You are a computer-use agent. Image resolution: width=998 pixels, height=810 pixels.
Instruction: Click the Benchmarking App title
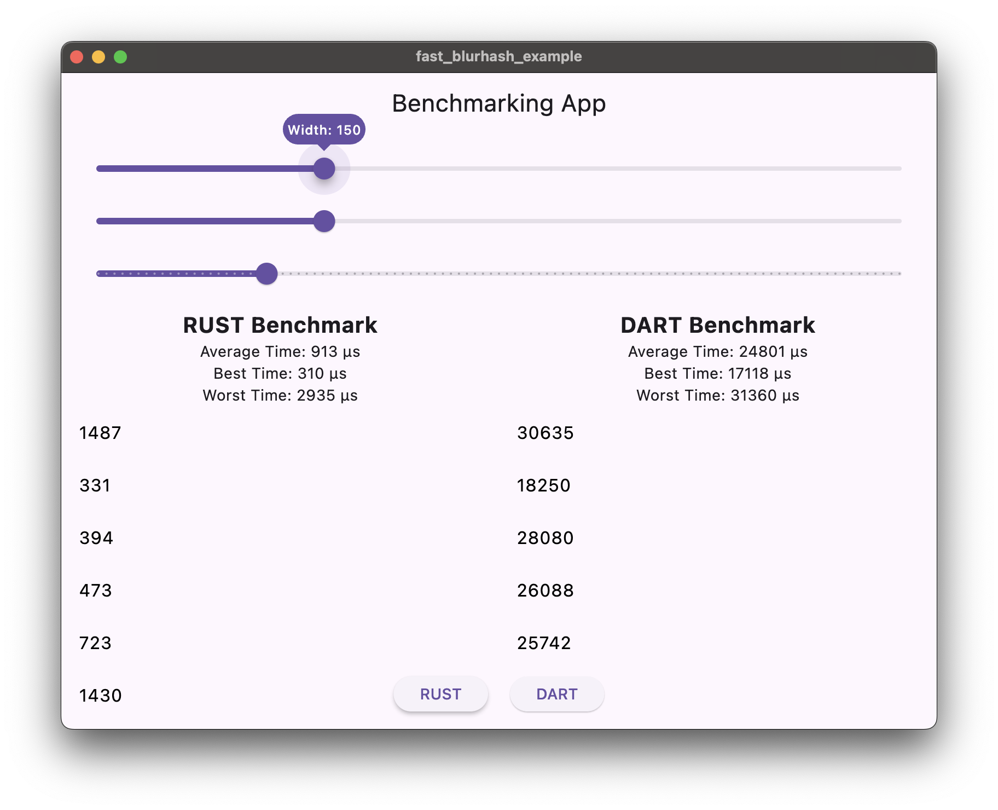499,103
